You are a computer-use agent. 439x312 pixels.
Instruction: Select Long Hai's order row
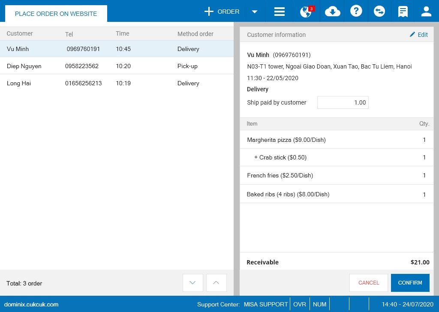tap(117, 83)
